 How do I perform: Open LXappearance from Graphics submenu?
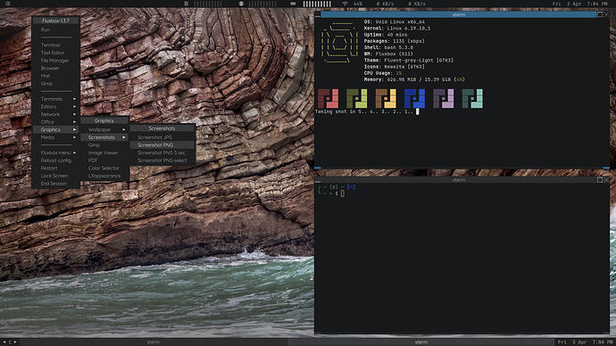[x=104, y=176]
